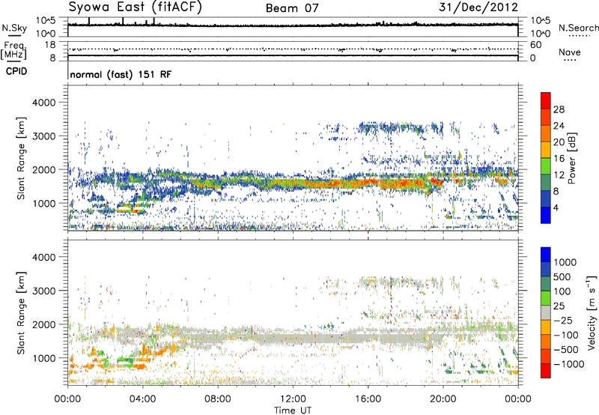Click the '12:00' time tick label
599x415 pixels.
[x=293, y=399]
